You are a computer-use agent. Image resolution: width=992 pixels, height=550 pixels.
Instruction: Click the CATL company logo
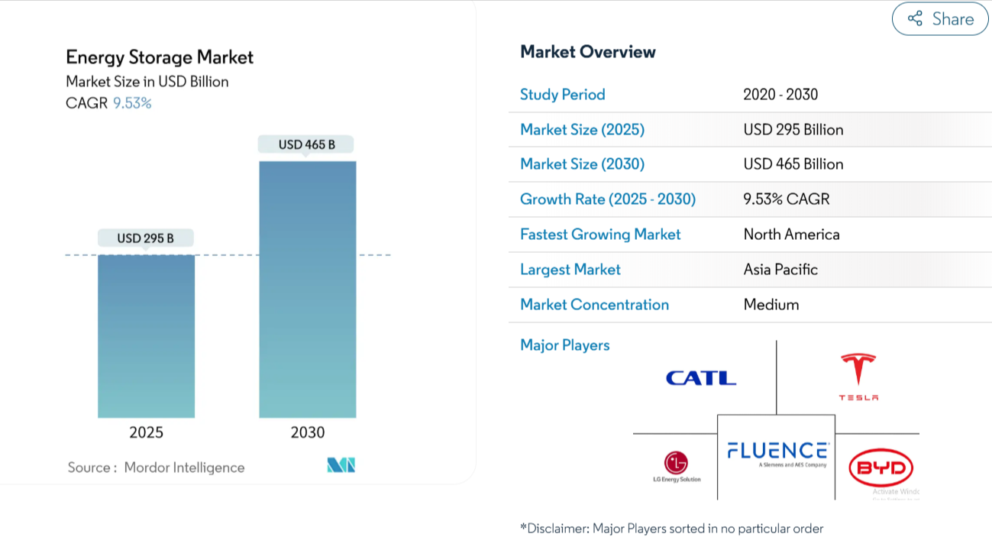coord(700,378)
